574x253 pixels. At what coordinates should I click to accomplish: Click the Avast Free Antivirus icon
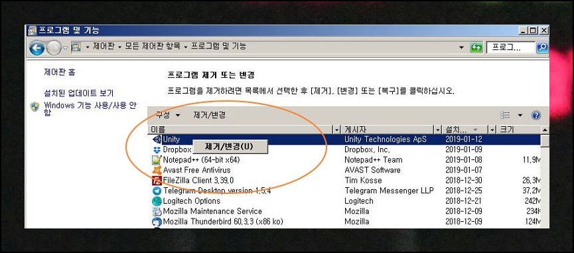tap(157, 170)
